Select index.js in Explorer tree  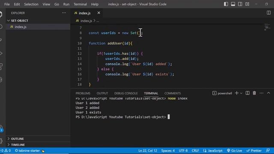tap(38, 27)
